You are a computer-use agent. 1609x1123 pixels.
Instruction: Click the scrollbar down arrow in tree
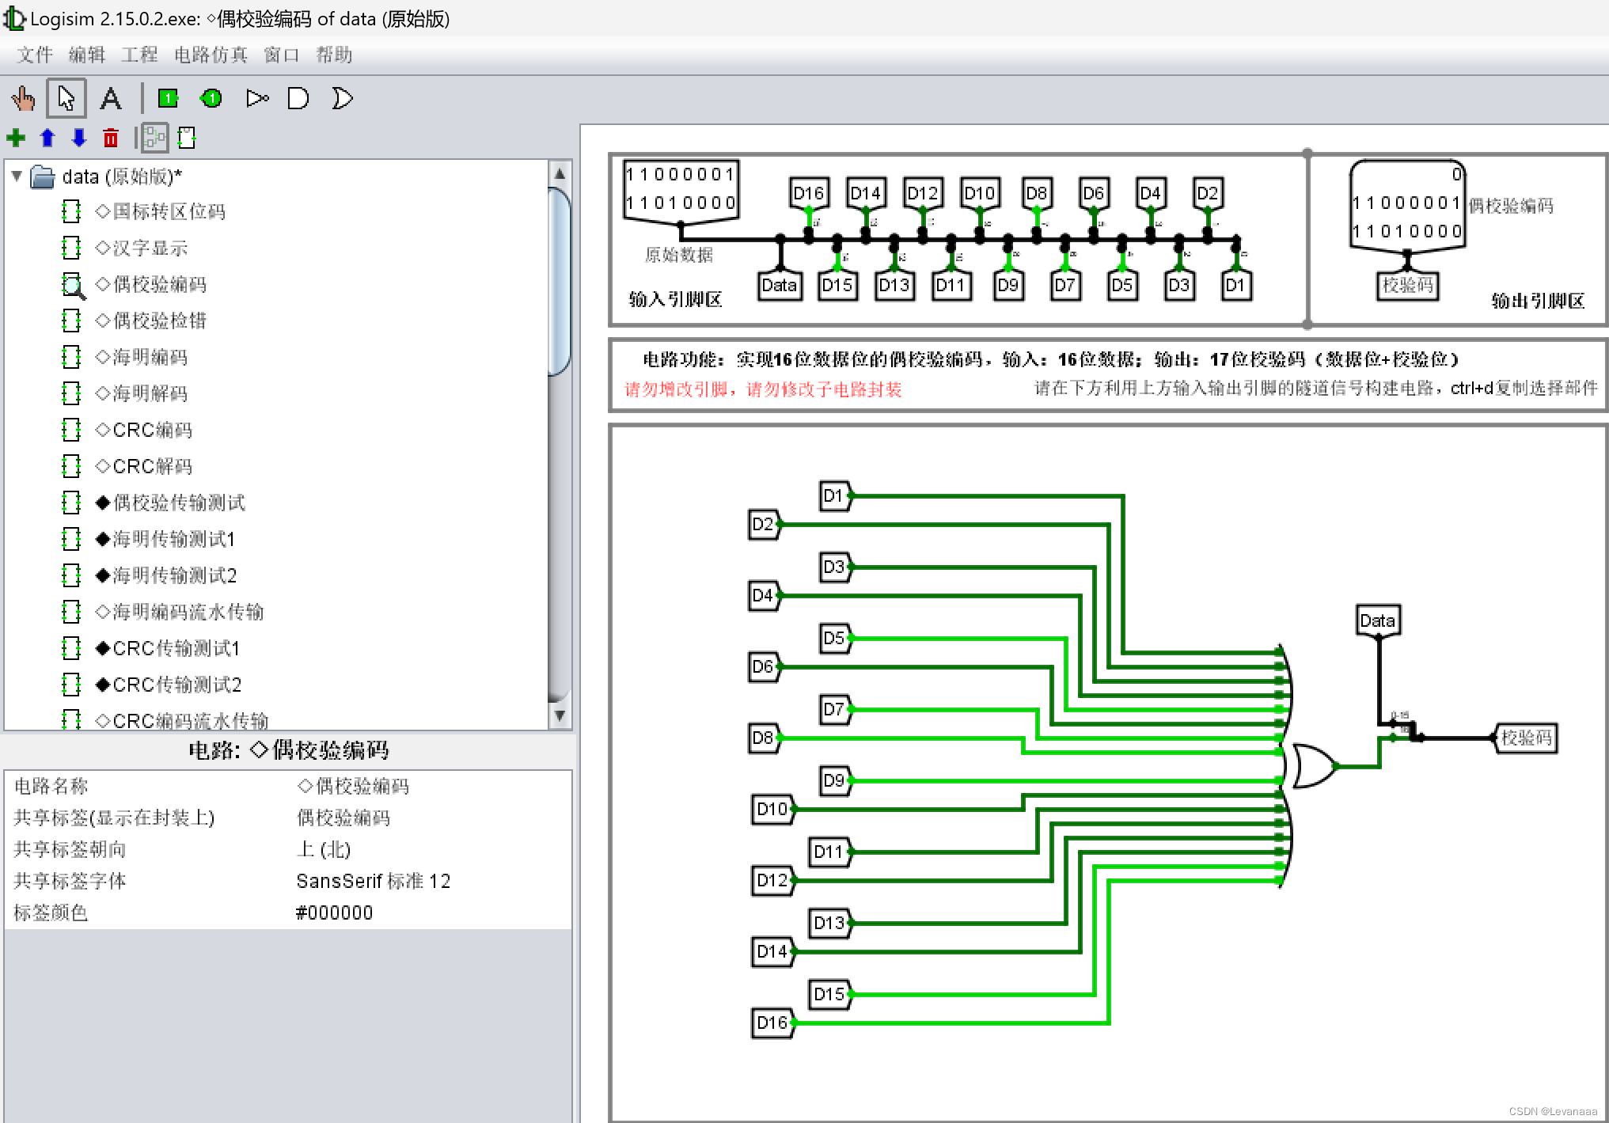560,715
